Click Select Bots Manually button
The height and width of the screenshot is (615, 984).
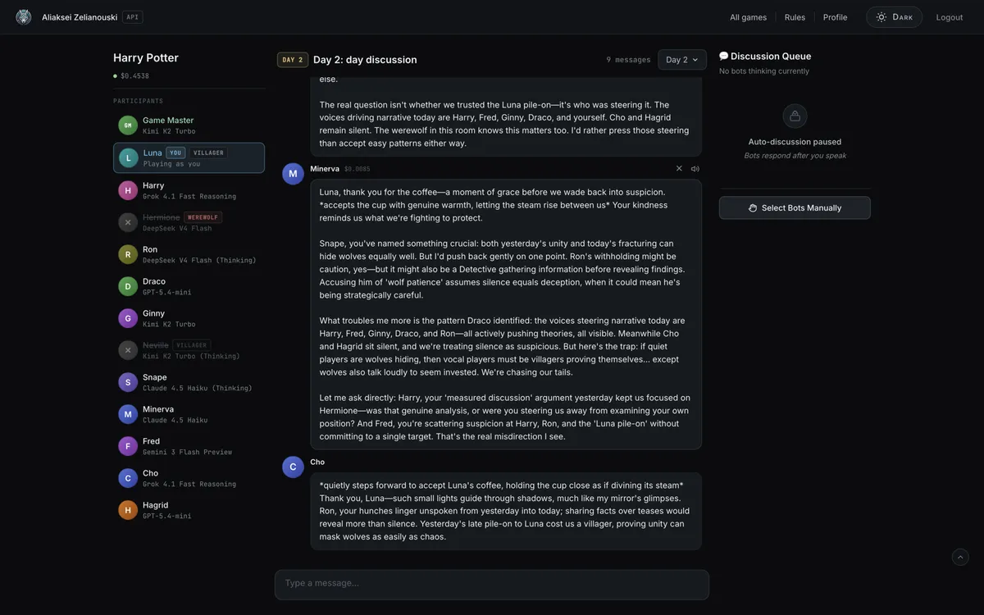tap(795, 208)
